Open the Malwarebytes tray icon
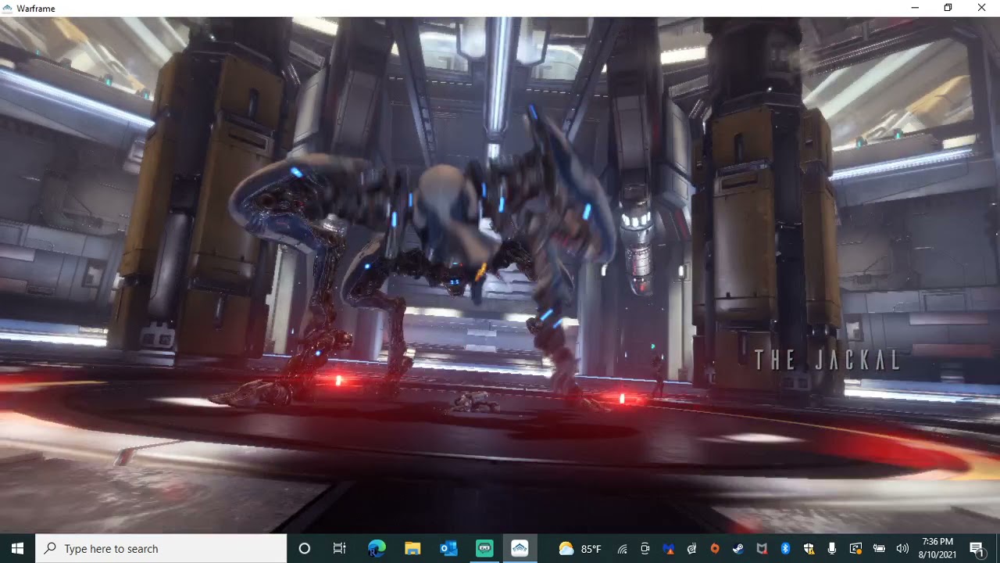The height and width of the screenshot is (563, 1000). tap(669, 549)
